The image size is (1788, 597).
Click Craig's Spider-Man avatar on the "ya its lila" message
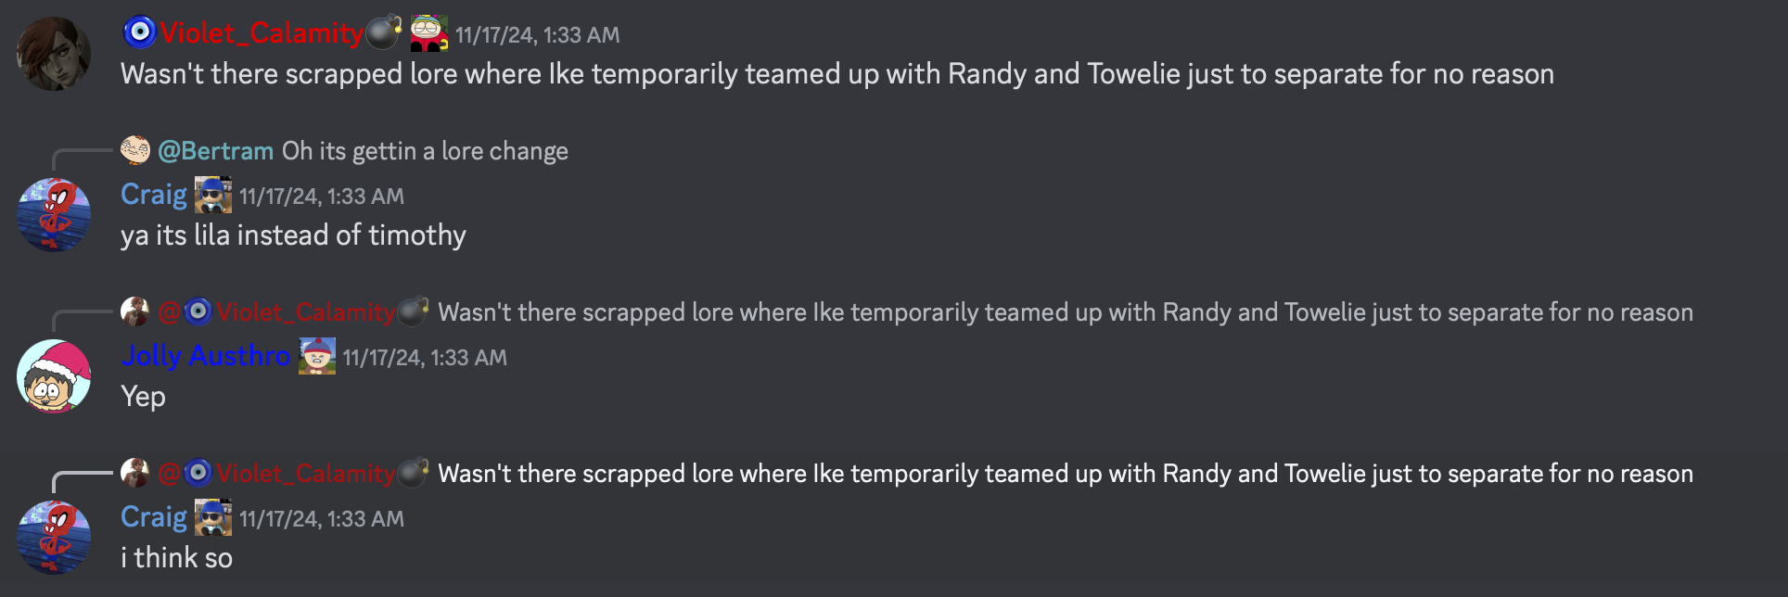tap(54, 215)
